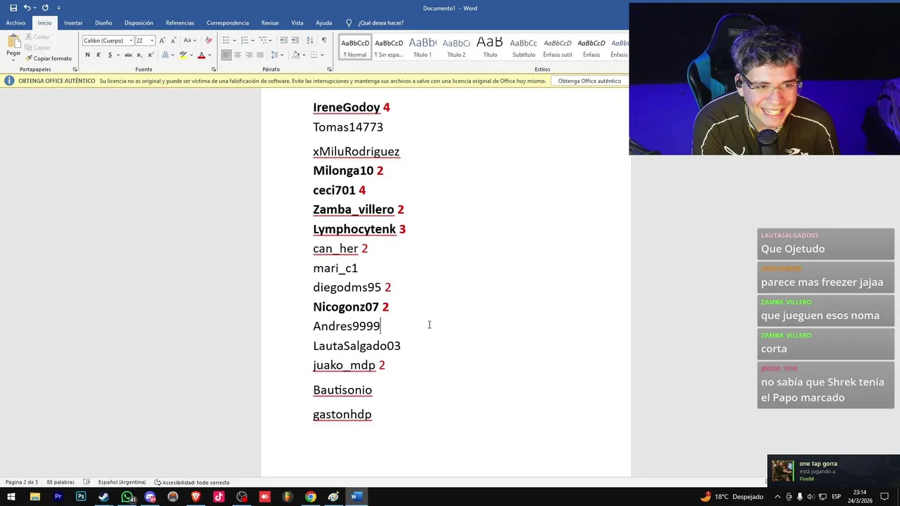The width and height of the screenshot is (900, 506).
Task: Increase font size with large A icon
Action: (x=162, y=41)
